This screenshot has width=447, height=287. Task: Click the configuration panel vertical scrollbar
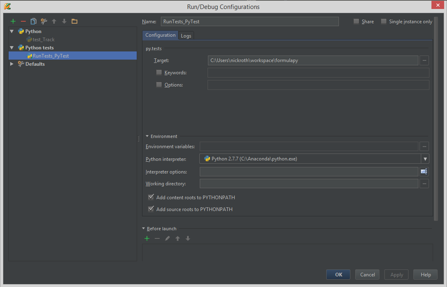point(436,119)
